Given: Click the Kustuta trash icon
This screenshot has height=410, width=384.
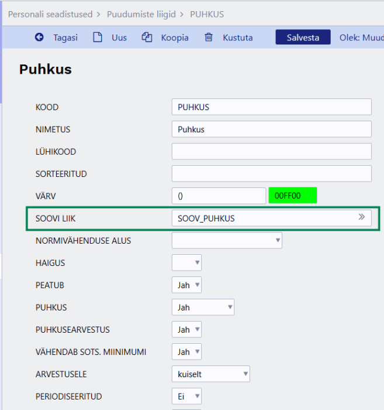Looking at the screenshot, I should 209,37.
